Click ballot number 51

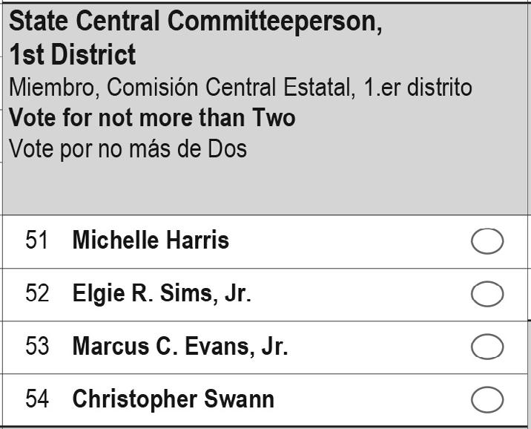pyautogui.click(x=36, y=240)
